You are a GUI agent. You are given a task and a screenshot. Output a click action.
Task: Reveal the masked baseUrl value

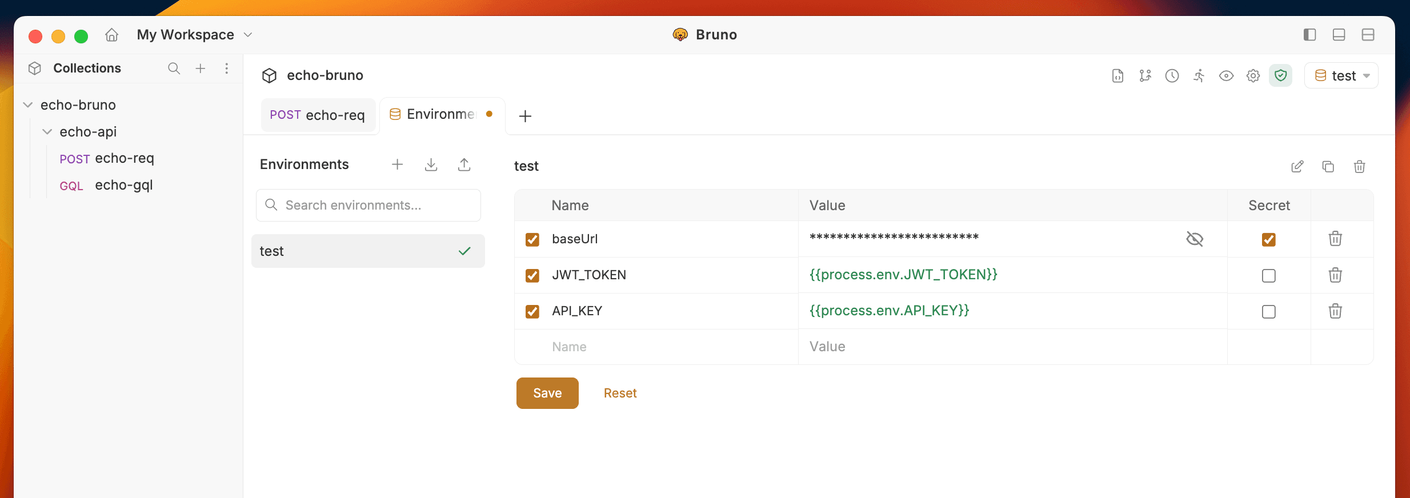pyautogui.click(x=1194, y=239)
